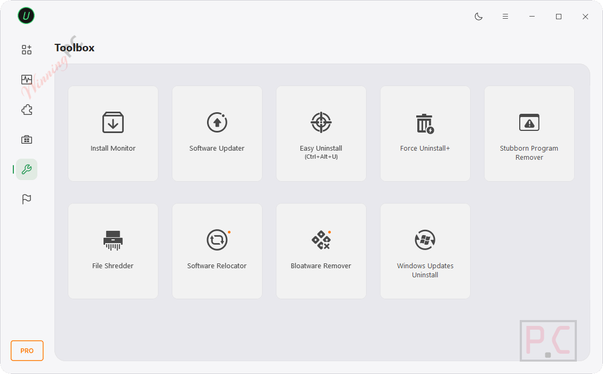
Task: Click the File Shredder label
Action: coord(113,266)
